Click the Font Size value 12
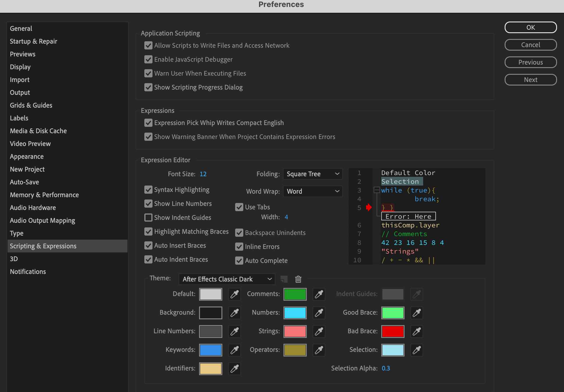The image size is (564, 392). [x=203, y=174]
